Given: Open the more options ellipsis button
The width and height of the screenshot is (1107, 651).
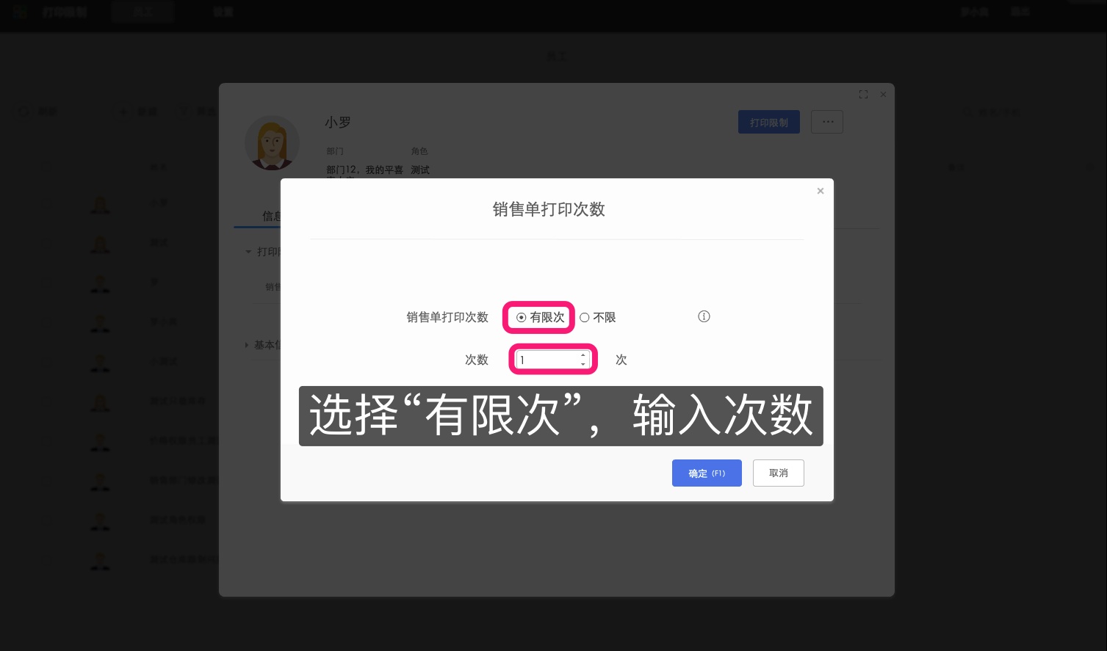Looking at the screenshot, I should click(827, 123).
